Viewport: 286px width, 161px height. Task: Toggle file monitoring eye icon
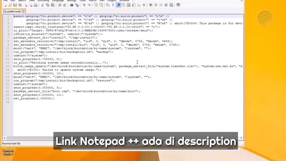point(144,5)
